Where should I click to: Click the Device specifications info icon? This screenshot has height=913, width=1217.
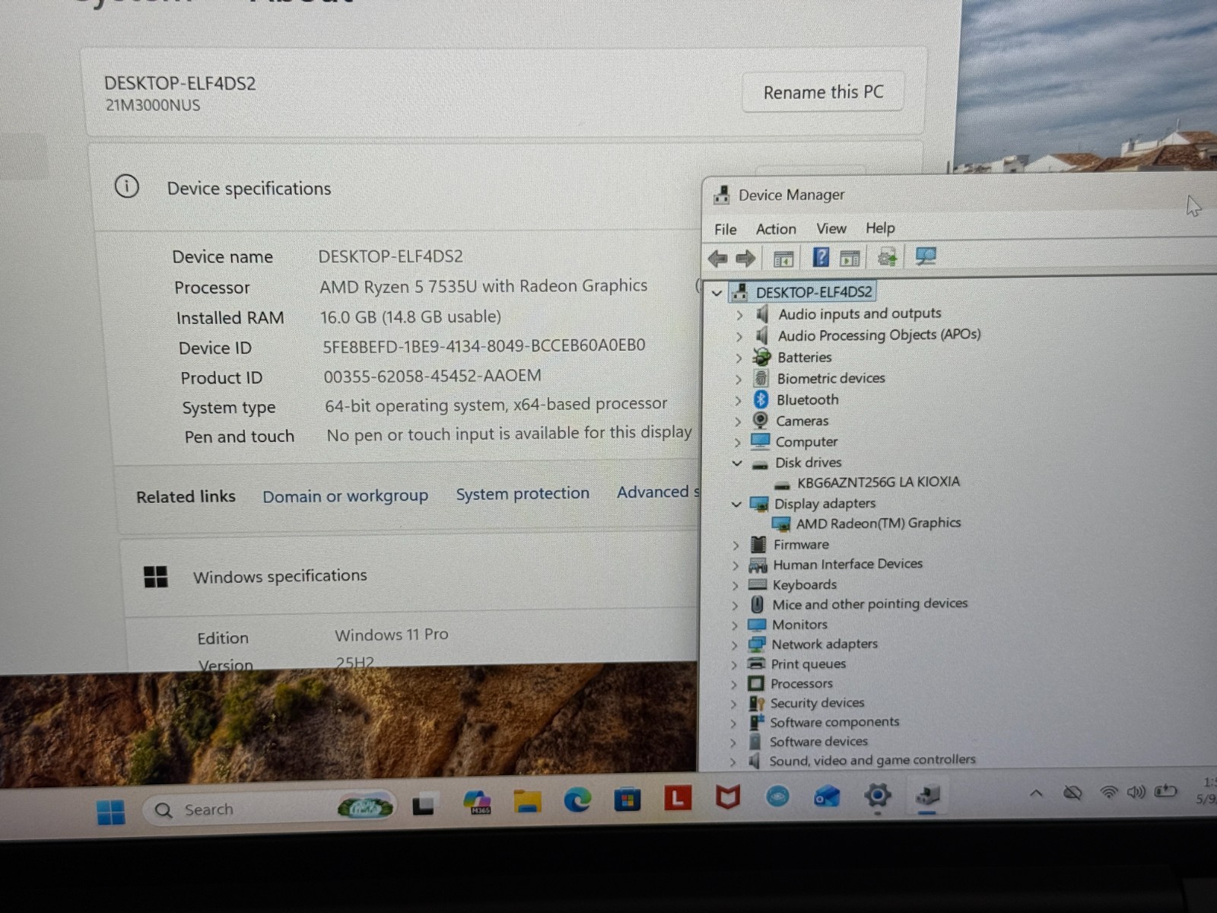(127, 186)
